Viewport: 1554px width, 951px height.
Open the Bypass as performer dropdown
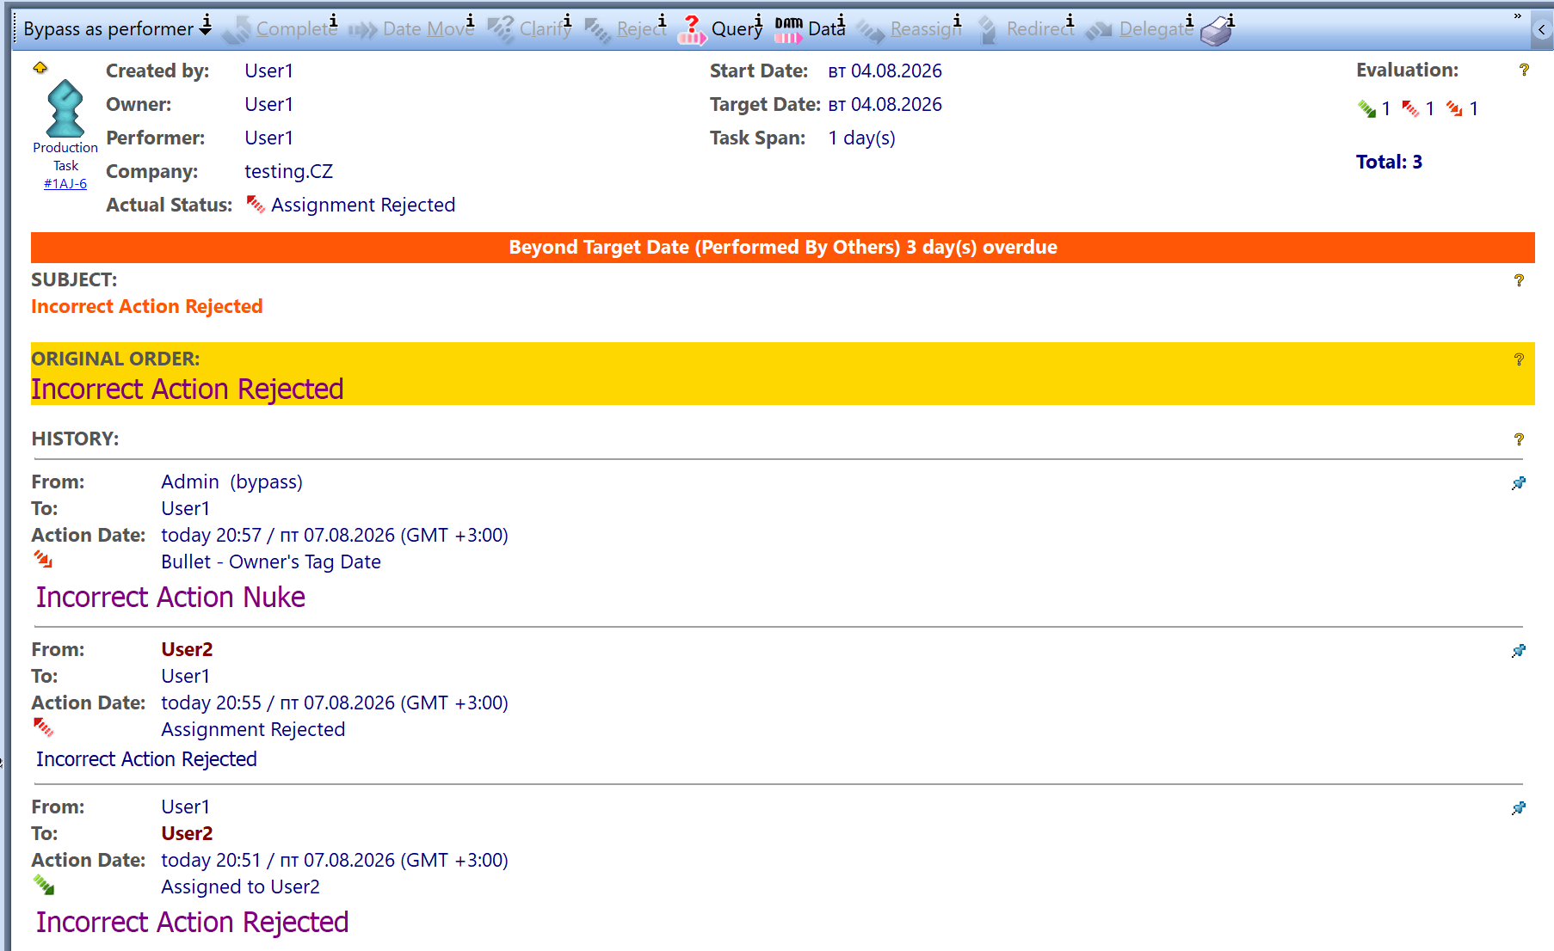(x=117, y=28)
